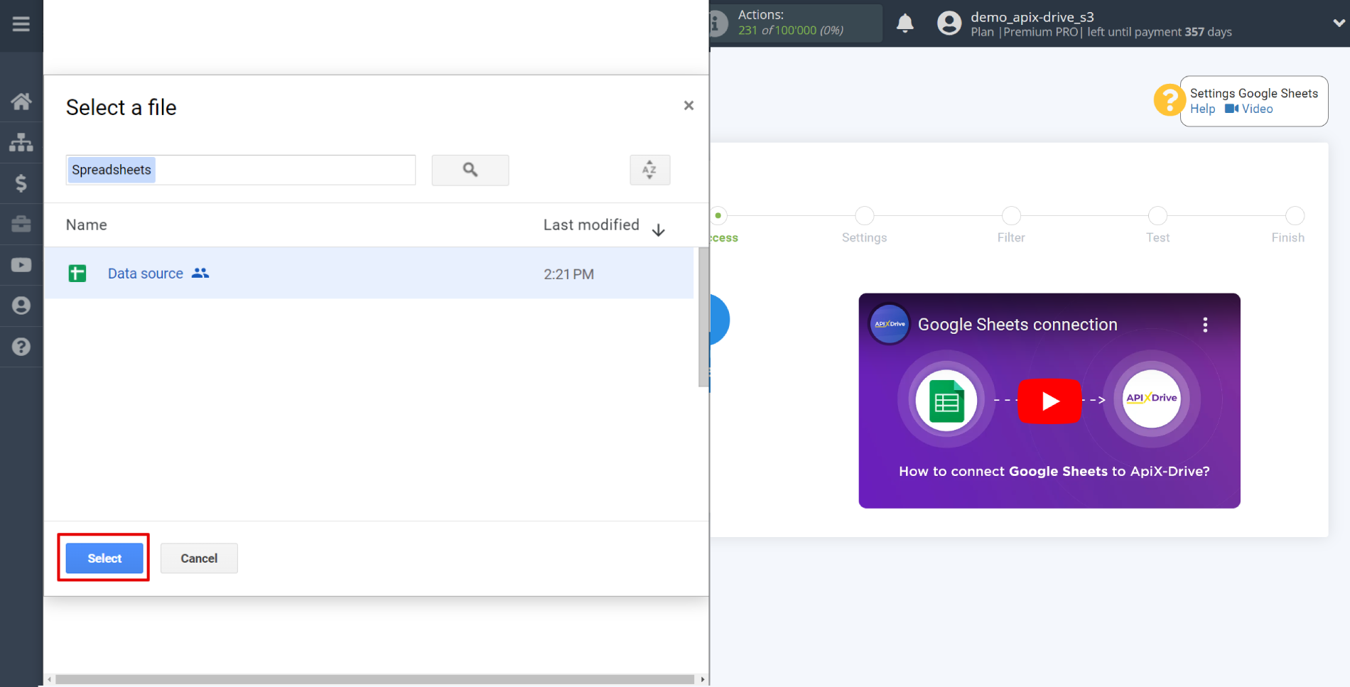This screenshot has height=687, width=1350.
Task: Click the Actions counter panel
Action: [x=796, y=23]
